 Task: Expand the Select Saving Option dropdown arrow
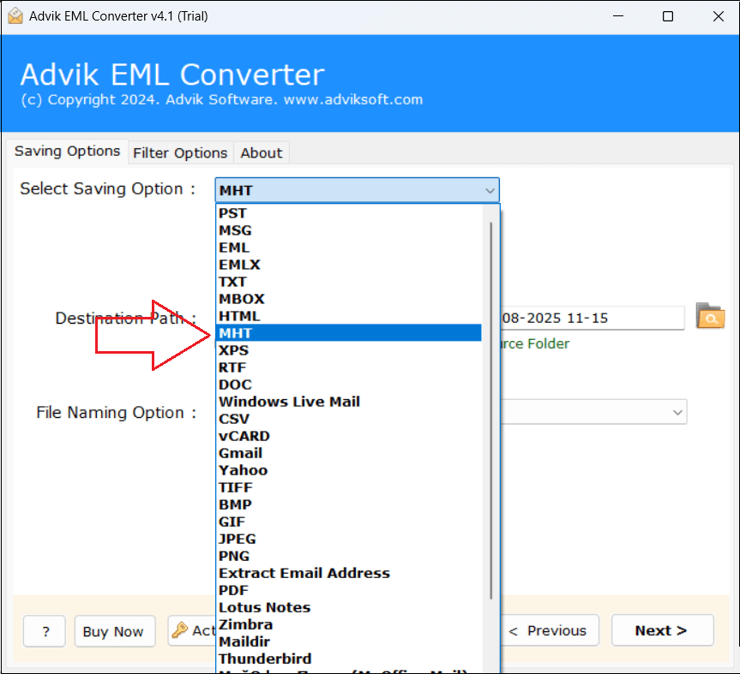click(490, 191)
